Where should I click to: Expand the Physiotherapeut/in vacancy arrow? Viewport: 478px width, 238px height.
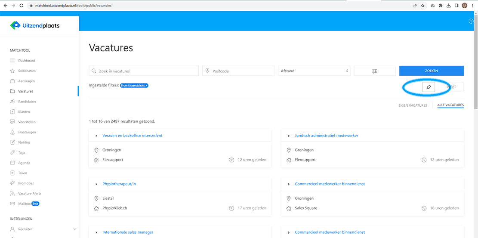96,184
